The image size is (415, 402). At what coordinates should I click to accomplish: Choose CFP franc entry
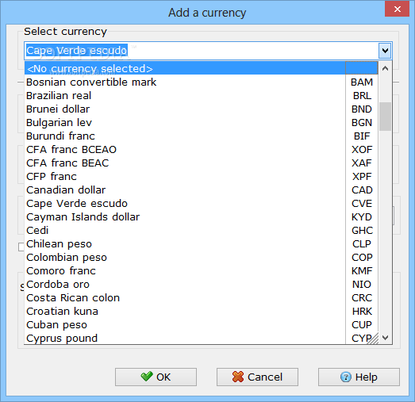click(x=201, y=176)
